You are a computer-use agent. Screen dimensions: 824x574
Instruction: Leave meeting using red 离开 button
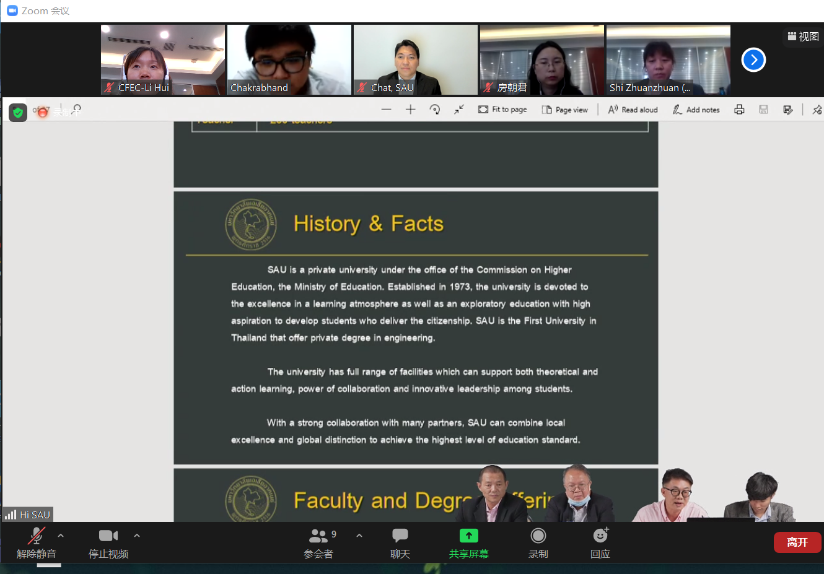click(797, 542)
